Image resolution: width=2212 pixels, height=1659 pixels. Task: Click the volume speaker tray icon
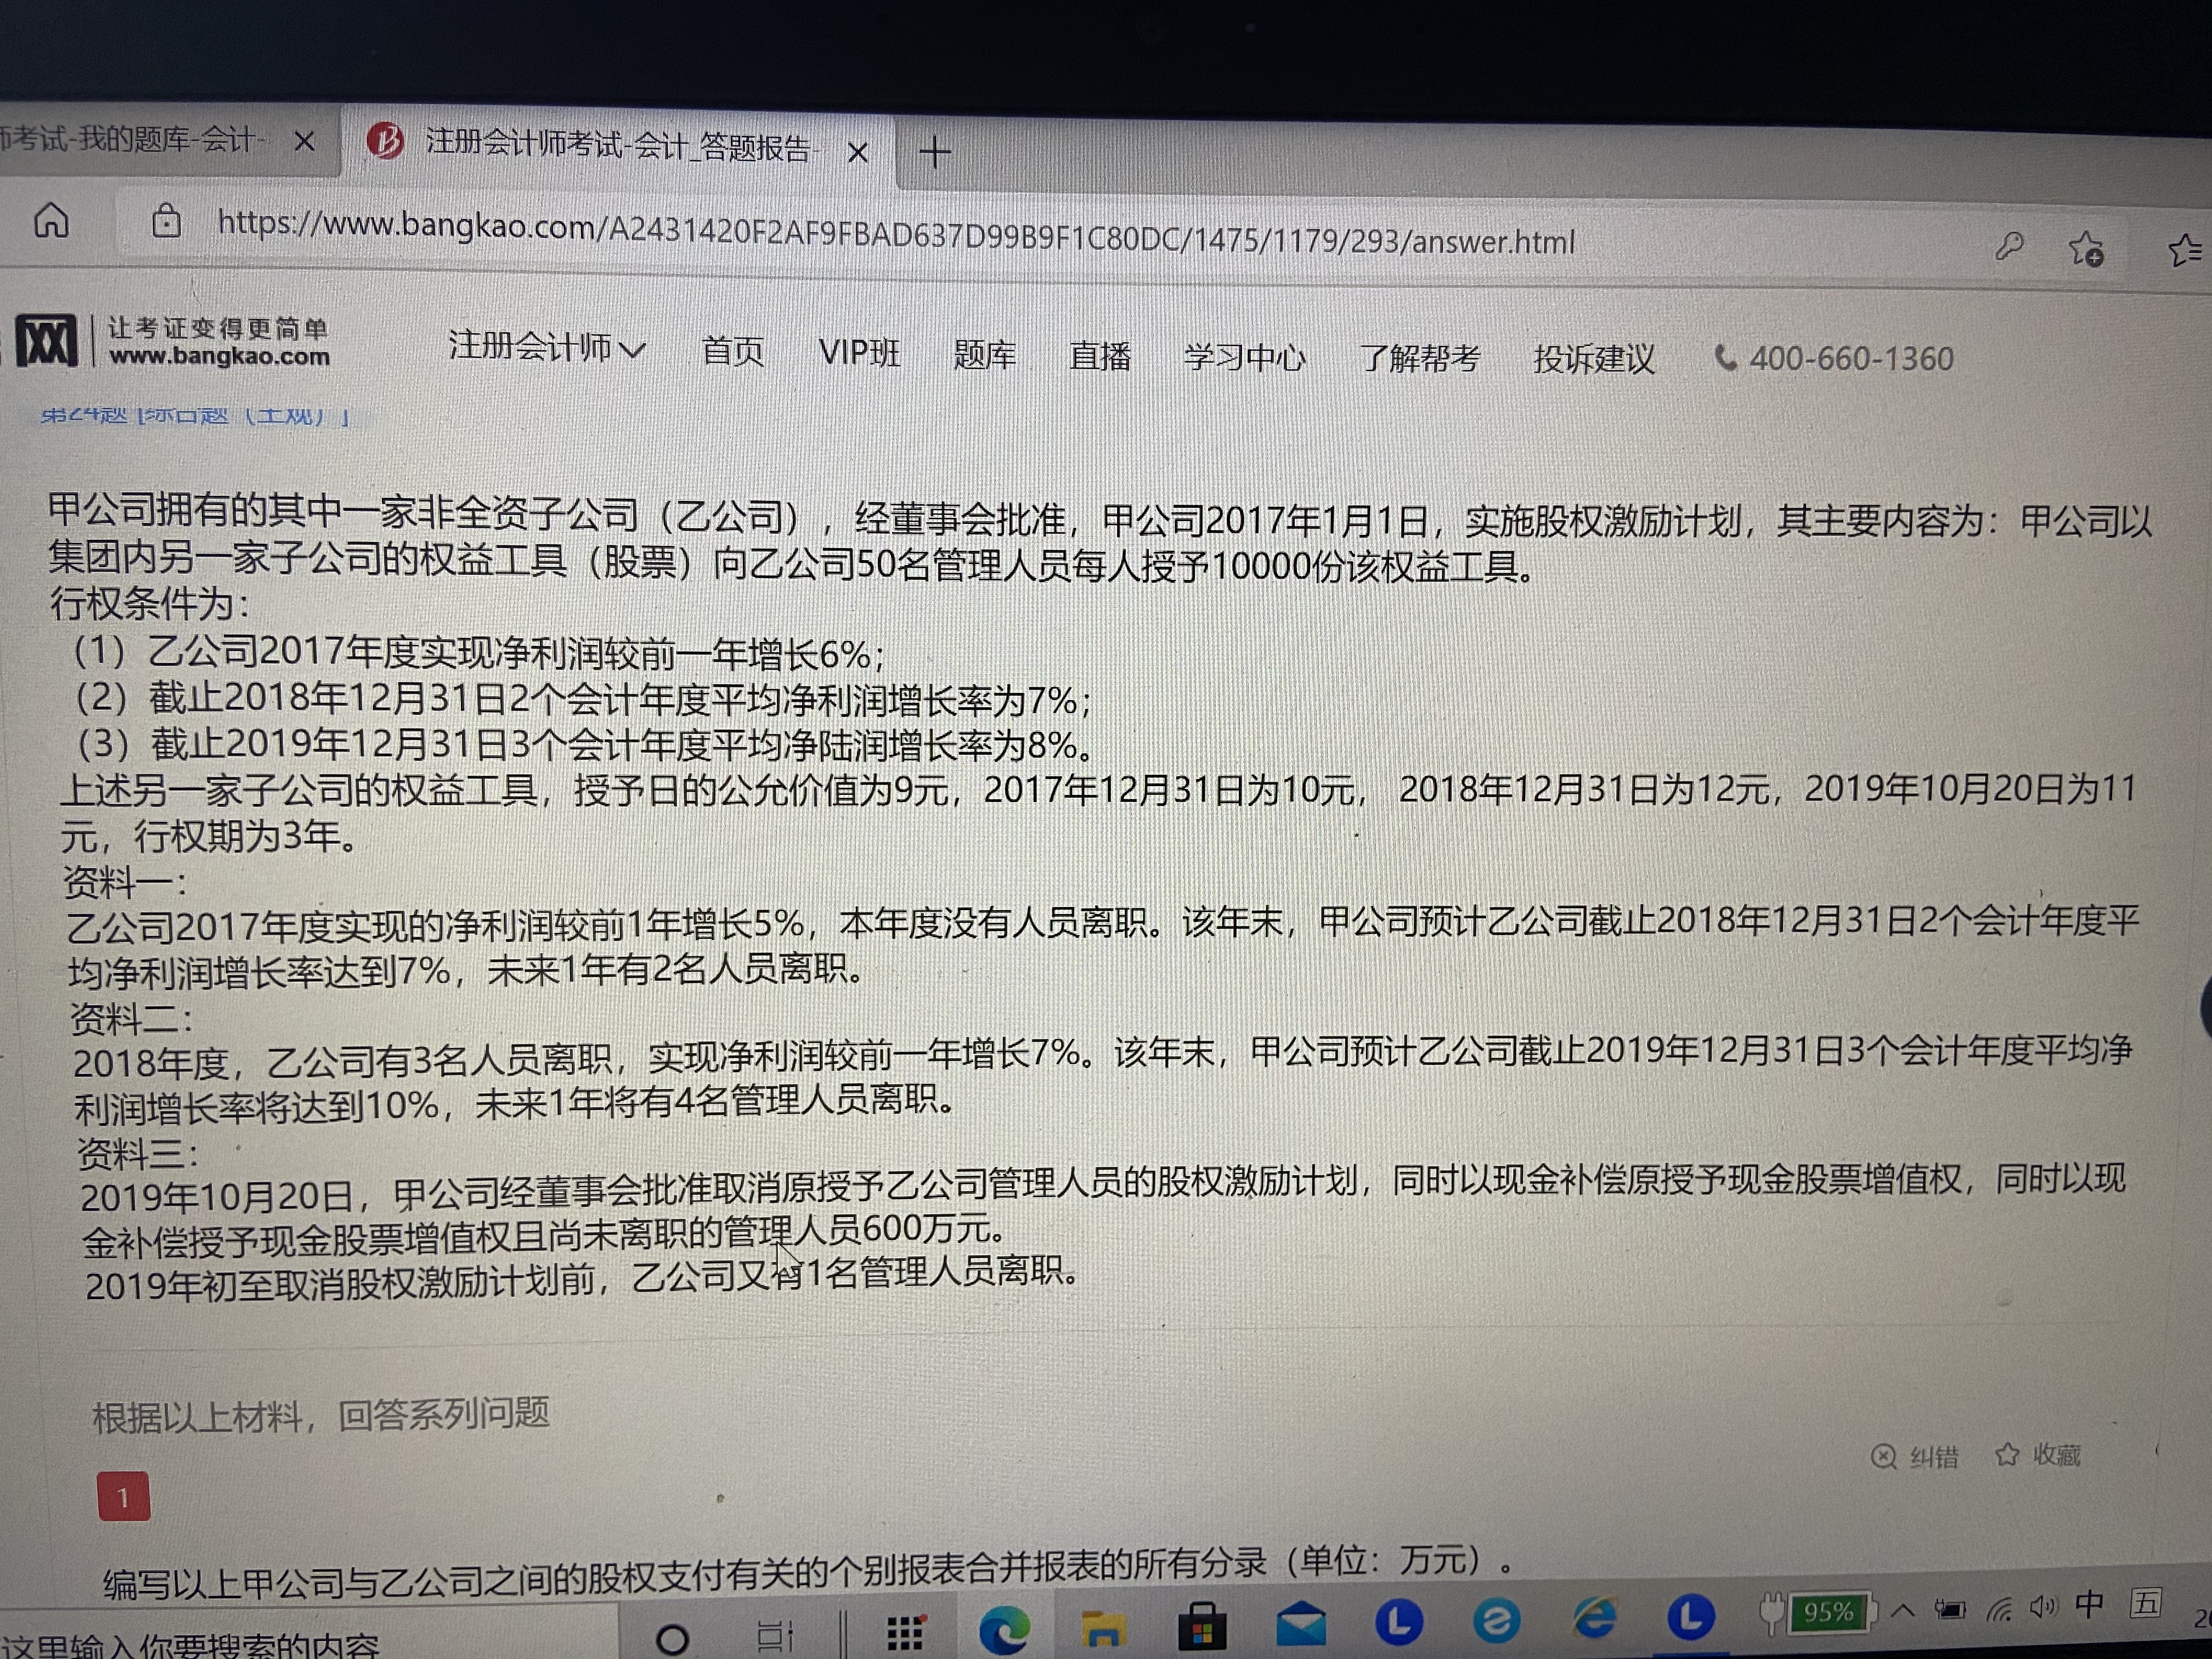point(2042,1607)
